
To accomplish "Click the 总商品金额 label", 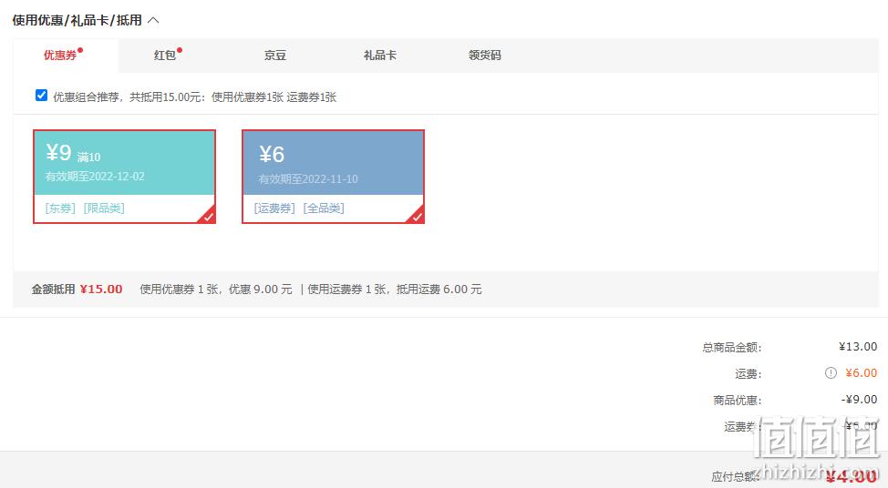I will tap(732, 347).
